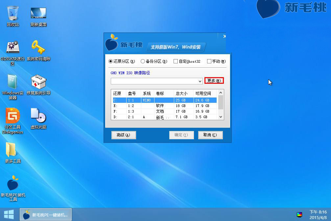Click the 更多(M) browse button
The image size is (331, 221).
(214, 80)
